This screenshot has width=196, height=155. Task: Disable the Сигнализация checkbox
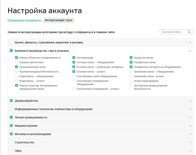(x=74, y=58)
